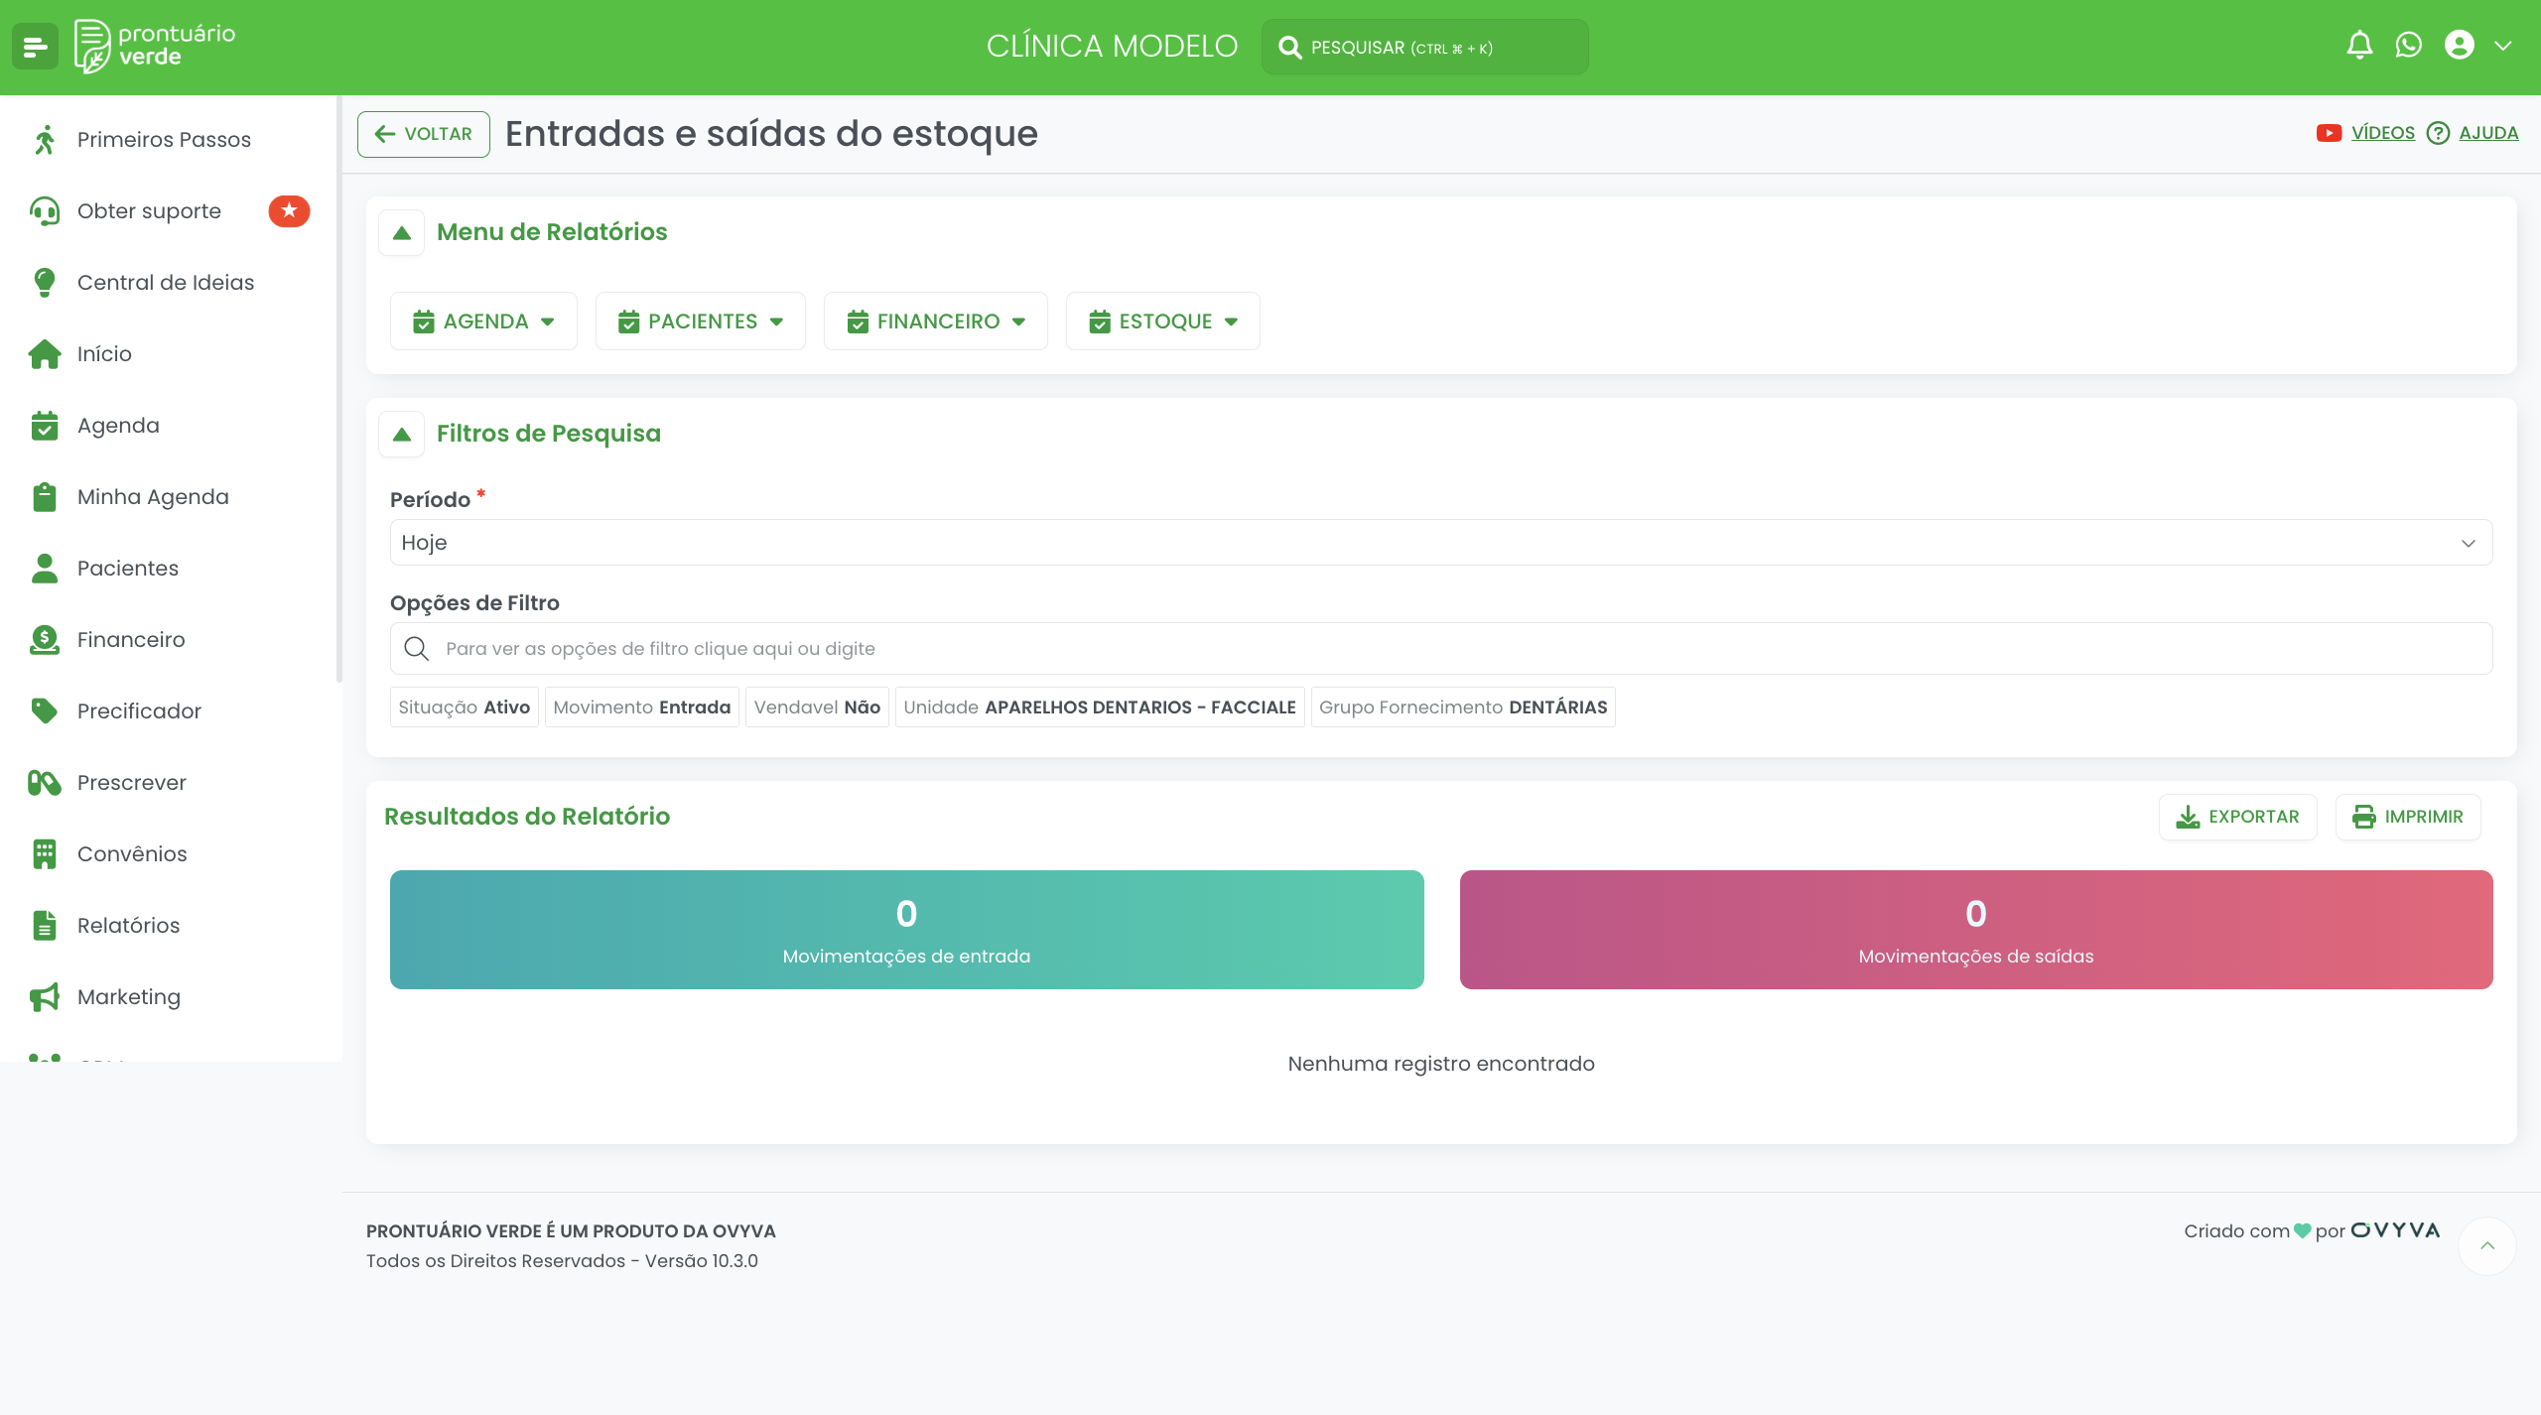Open the FINANCEIRO reports dropdown

click(935, 322)
